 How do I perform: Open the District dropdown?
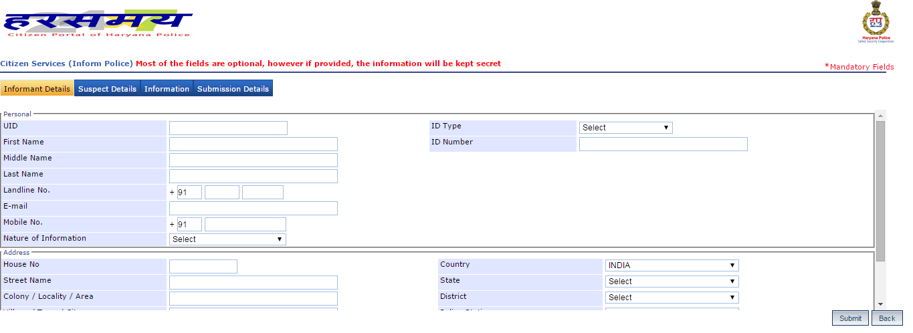coord(672,298)
